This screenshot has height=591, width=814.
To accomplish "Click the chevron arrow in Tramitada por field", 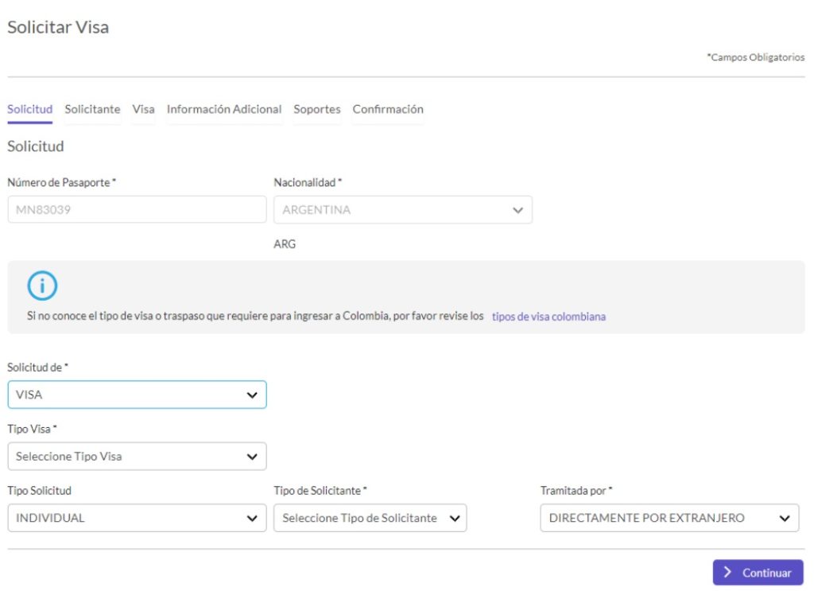I will click(785, 518).
